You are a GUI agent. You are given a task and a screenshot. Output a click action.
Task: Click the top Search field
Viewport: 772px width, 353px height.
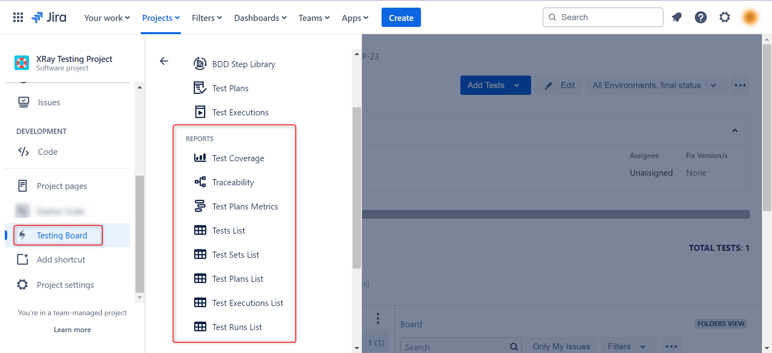click(x=603, y=17)
